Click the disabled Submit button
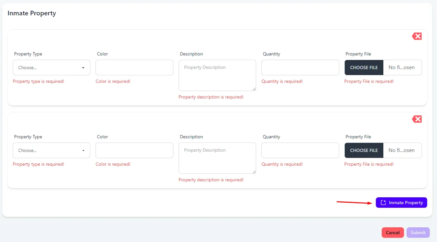 pyautogui.click(x=418, y=233)
